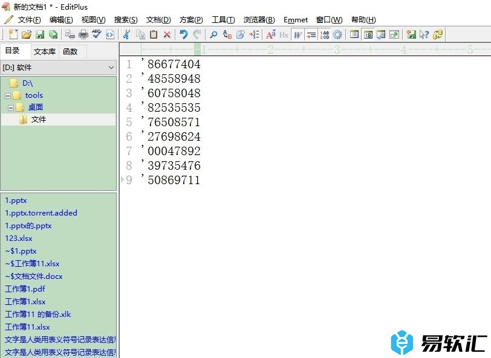This screenshot has width=491, height=358.
Task: Click the New document toolbar icon
Action: pos(13,34)
